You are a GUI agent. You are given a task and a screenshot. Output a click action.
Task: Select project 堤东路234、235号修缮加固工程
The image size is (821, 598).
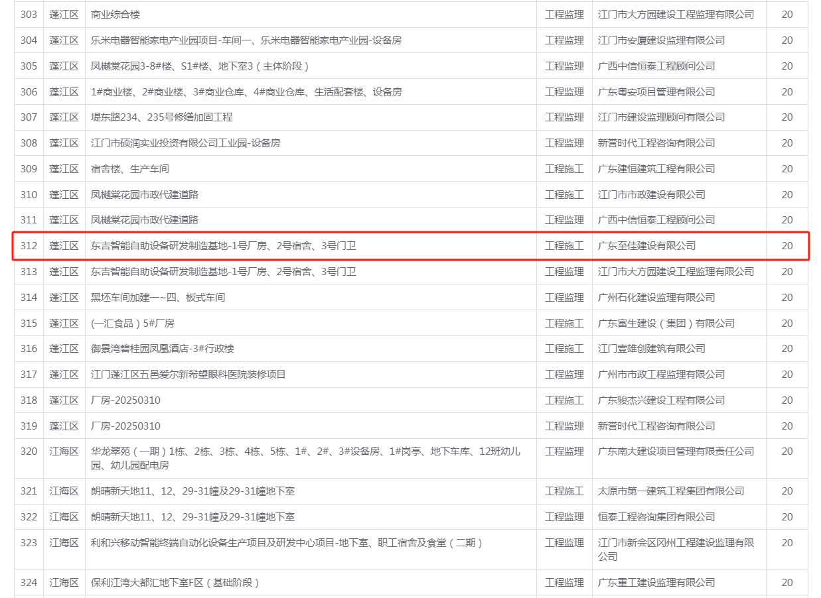[162, 117]
